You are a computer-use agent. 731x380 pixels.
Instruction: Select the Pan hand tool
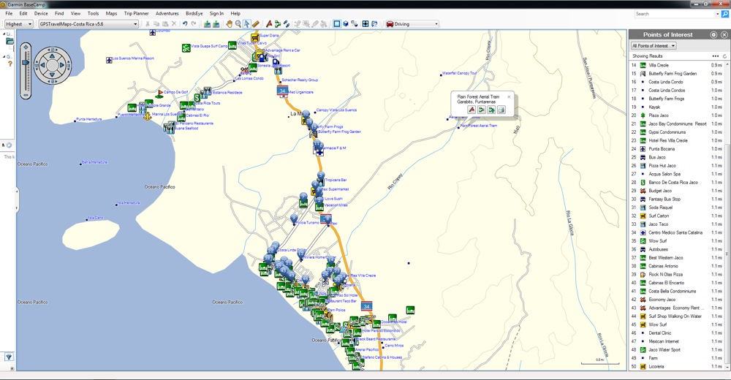[x=229, y=24]
